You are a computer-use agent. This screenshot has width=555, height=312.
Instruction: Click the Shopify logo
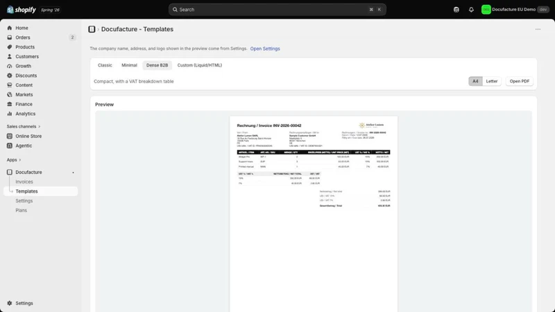click(22, 10)
